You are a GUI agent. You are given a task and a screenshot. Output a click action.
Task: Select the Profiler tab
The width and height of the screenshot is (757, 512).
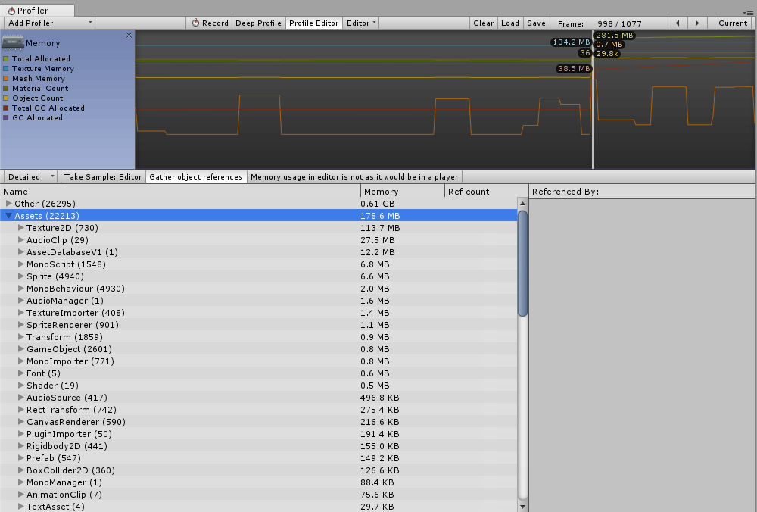click(37, 10)
